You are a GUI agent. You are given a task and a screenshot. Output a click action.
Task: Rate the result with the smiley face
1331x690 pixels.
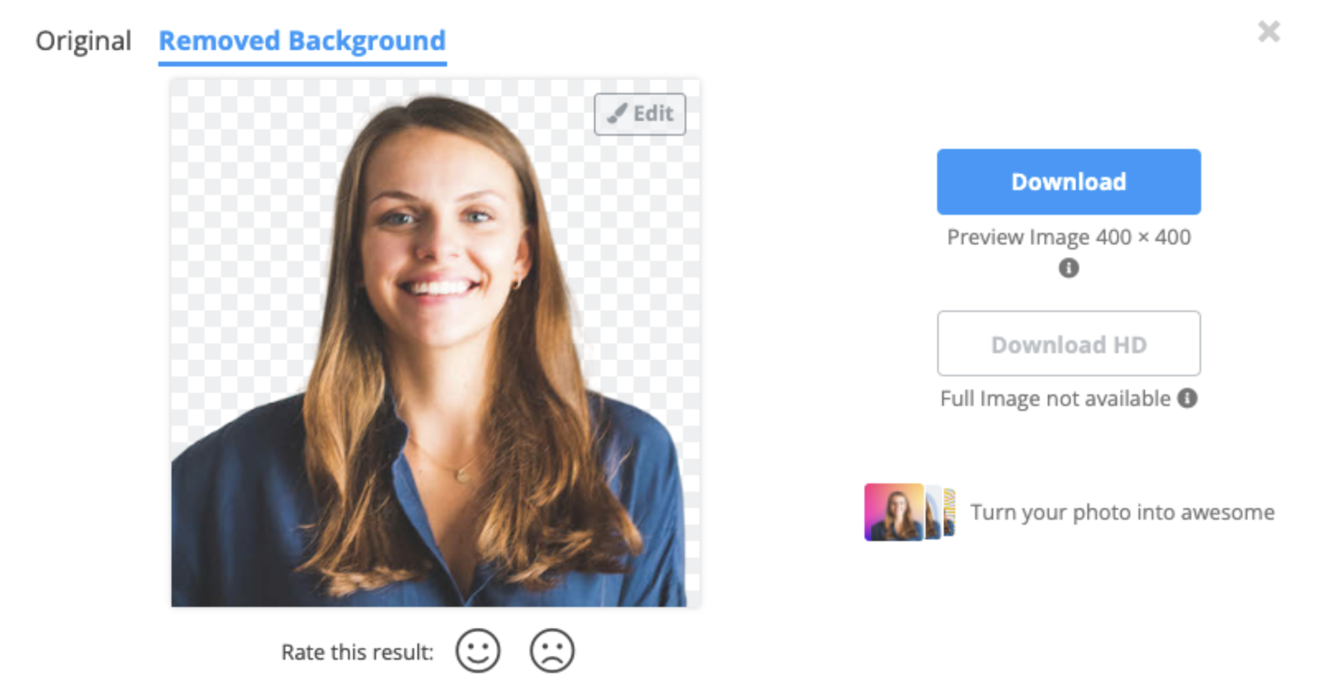[478, 651]
